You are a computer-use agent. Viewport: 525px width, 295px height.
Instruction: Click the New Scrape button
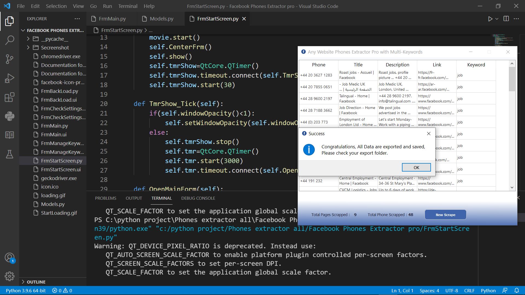click(x=445, y=215)
